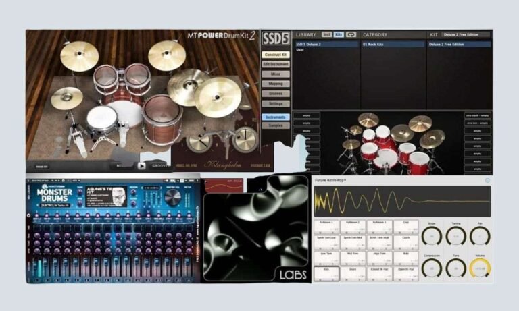Select the User library row in SSD5
The image size is (519, 311).
[326, 49]
